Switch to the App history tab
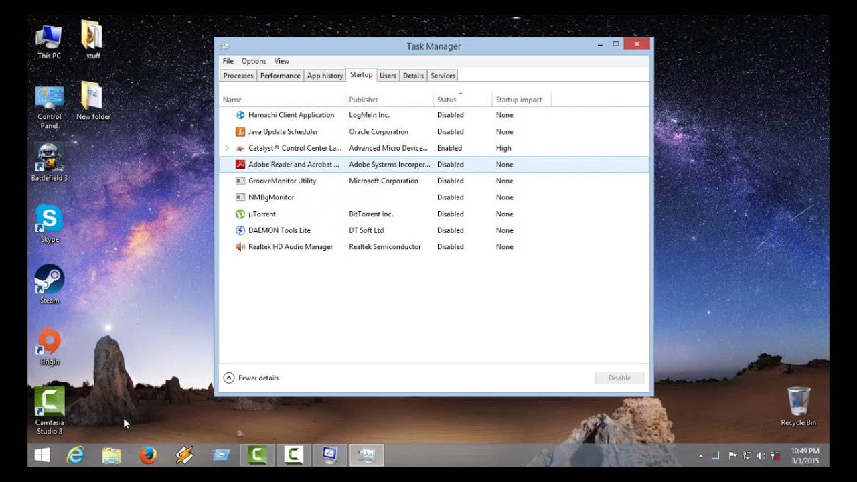 tap(325, 76)
